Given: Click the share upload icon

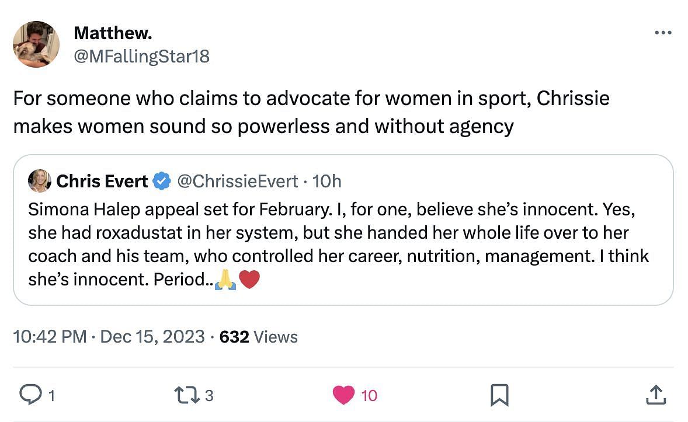Looking at the screenshot, I should pos(655,395).
